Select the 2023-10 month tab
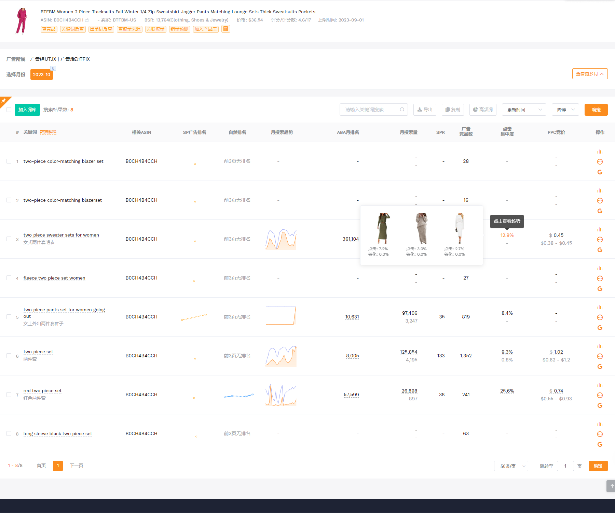The width and height of the screenshot is (615, 513). (41, 74)
